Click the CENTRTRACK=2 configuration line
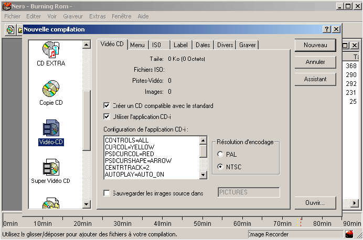363x240 pixels. [127, 167]
